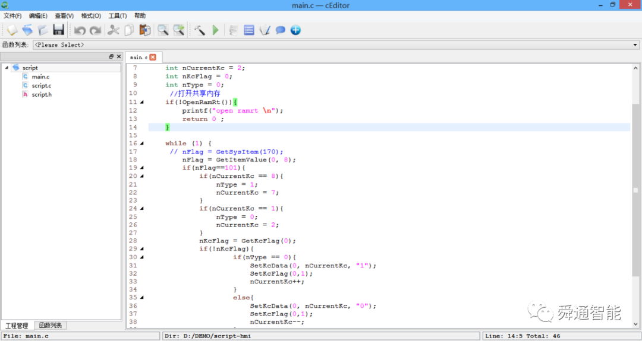This screenshot has height=341, width=642.
Task: Click the New File toolbar icon
Action: click(x=11, y=30)
